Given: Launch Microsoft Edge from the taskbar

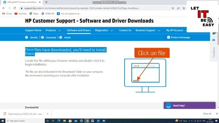Looking at the screenshot, I should point(59,121).
